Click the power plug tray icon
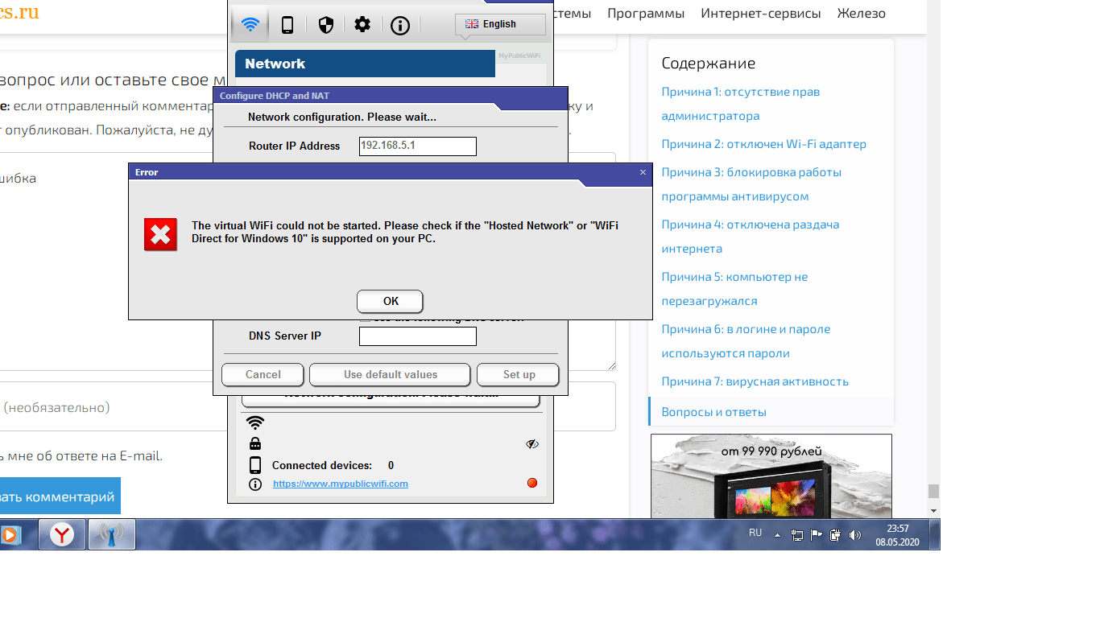Viewport: 1100px width, 618px height. point(835,534)
